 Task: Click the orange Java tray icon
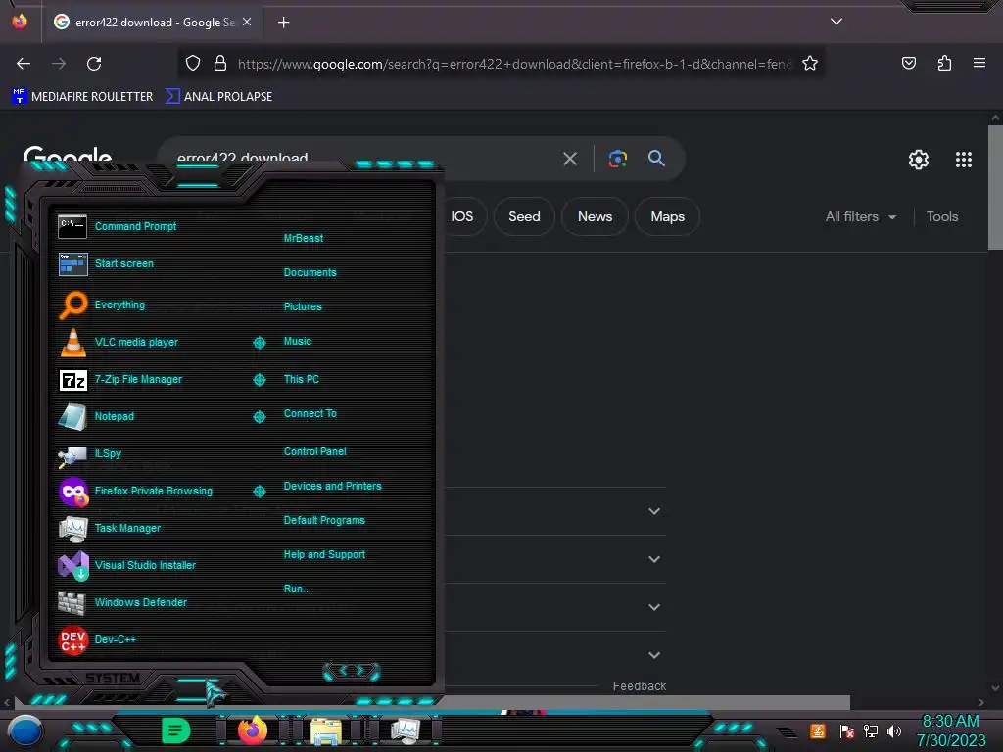(x=818, y=730)
